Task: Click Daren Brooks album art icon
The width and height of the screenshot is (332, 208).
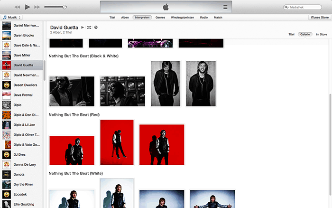Action: pyautogui.click(x=7, y=36)
